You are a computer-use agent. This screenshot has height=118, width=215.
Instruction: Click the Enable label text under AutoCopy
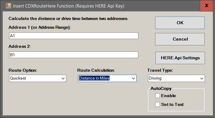(168, 96)
